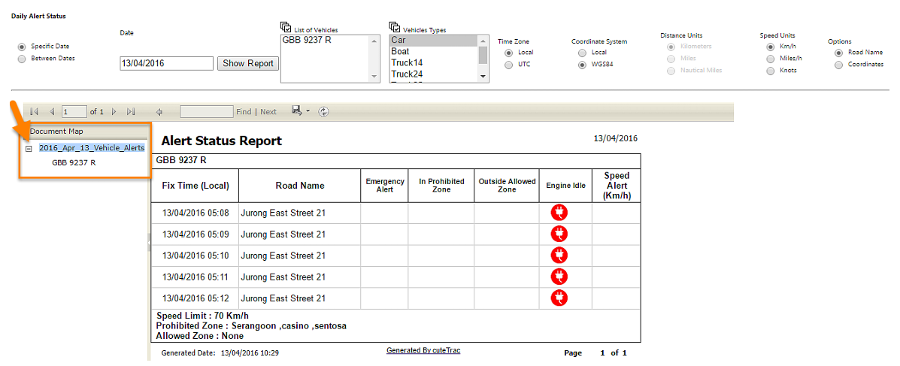
Task: Go to first page of report
Action: point(34,112)
